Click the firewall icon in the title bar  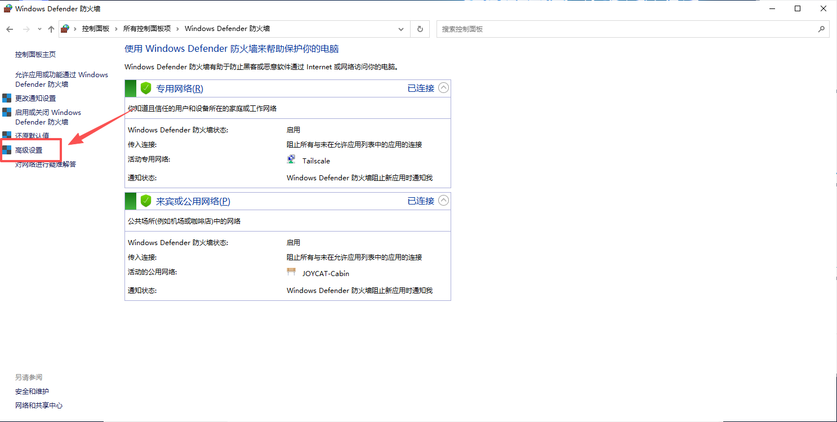(x=8, y=8)
